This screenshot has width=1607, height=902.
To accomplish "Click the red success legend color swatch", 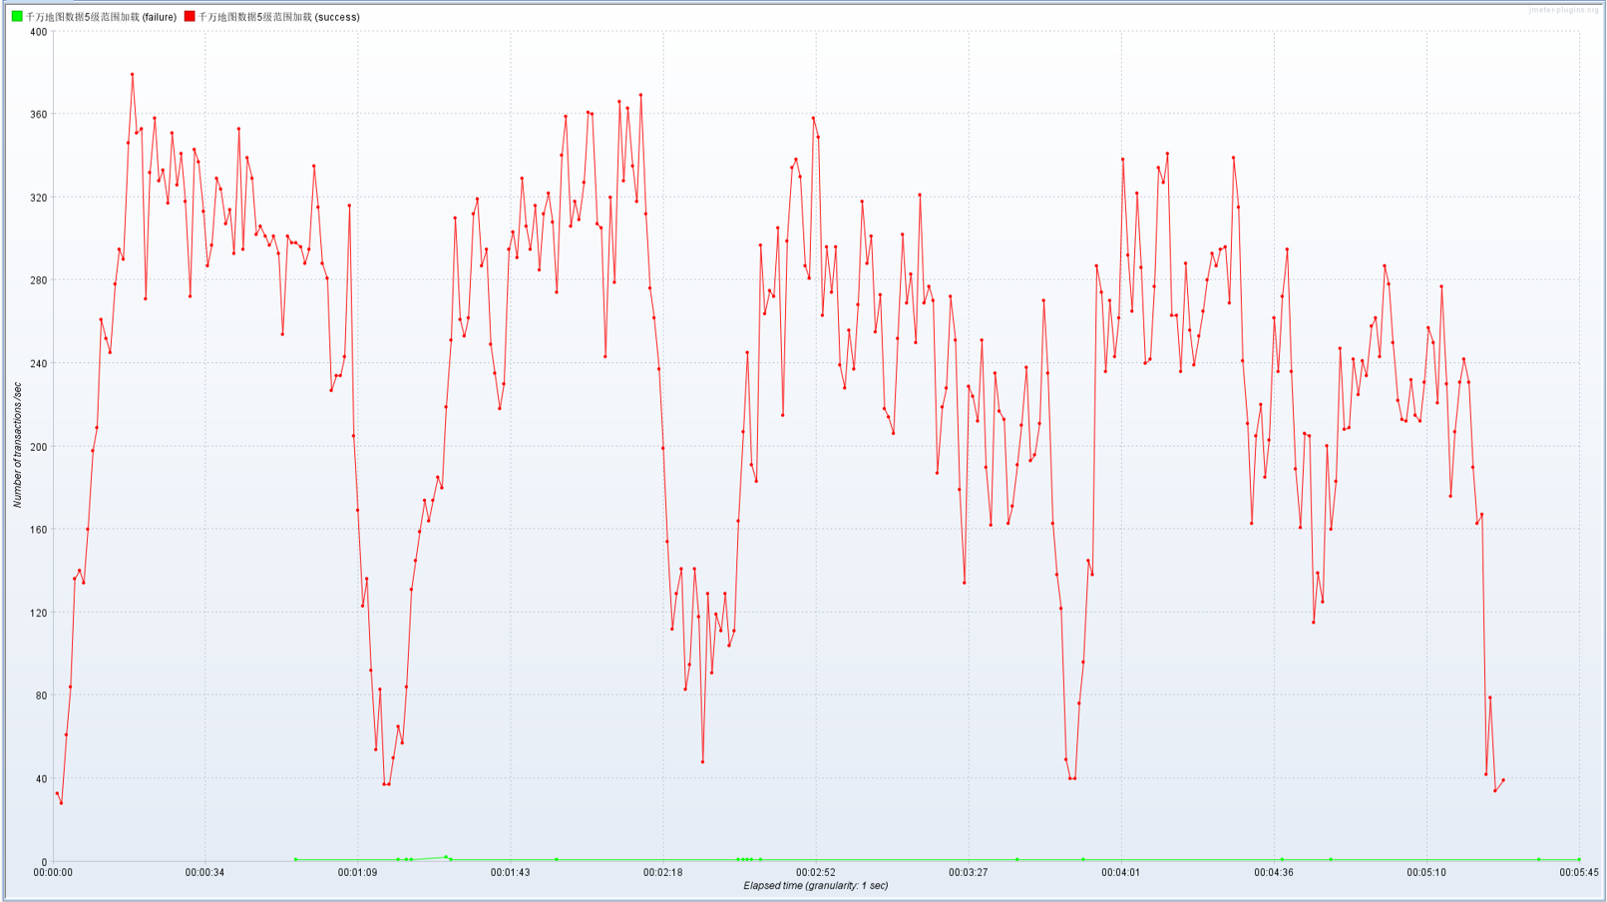I will tap(190, 17).
